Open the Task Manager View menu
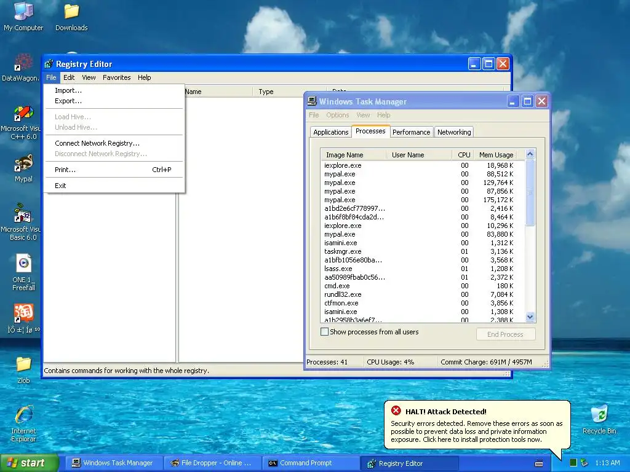 (363, 115)
